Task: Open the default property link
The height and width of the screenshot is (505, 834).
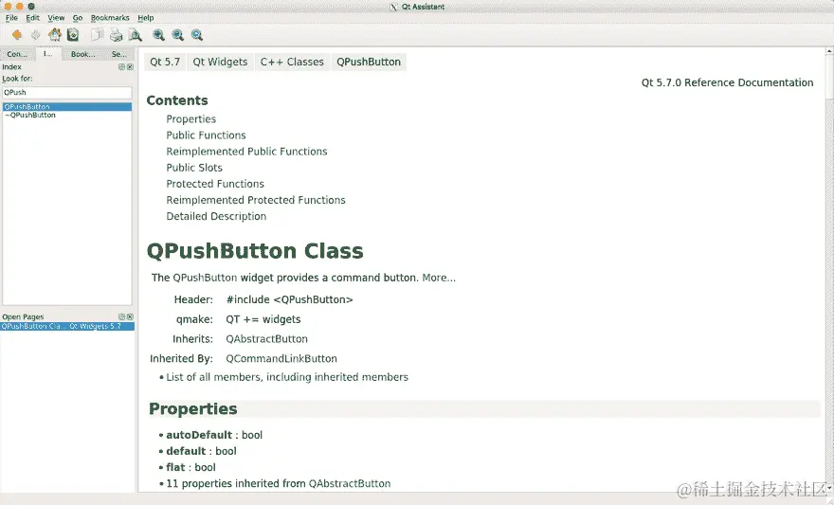Action: tap(186, 451)
